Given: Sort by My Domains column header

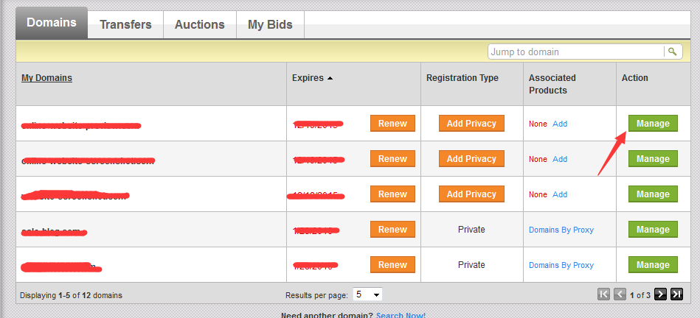Looking at the screenshot, I should click(47, 78).
